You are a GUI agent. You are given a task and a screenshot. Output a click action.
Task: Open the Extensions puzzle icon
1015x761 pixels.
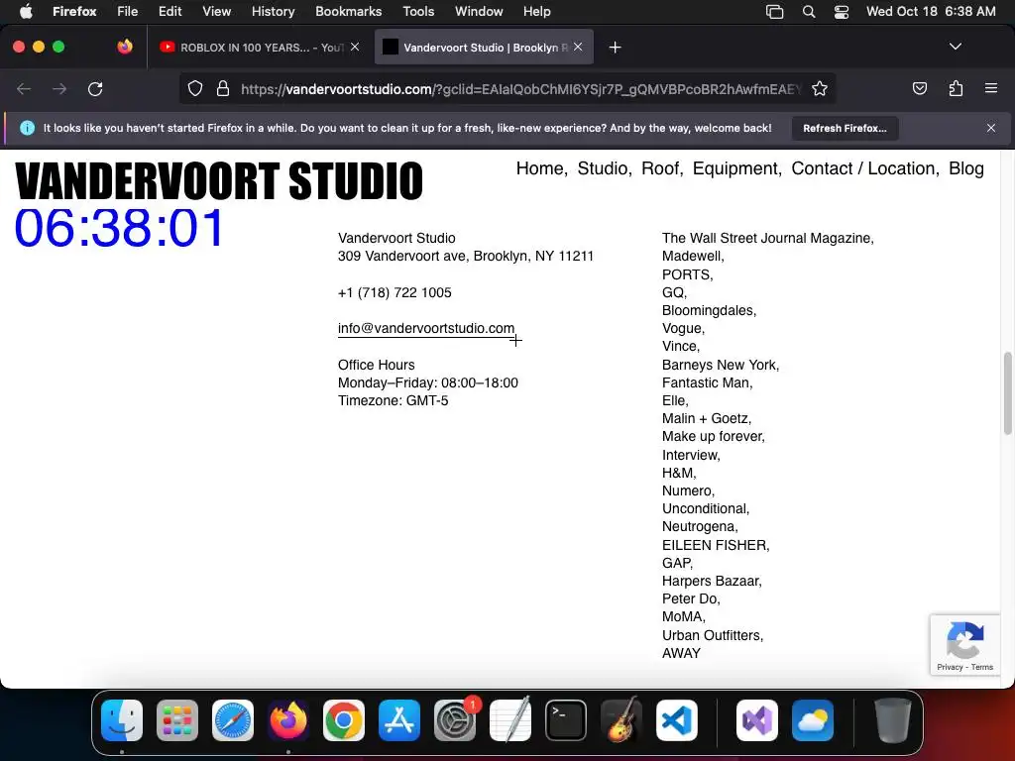click(x=956, y=88)
